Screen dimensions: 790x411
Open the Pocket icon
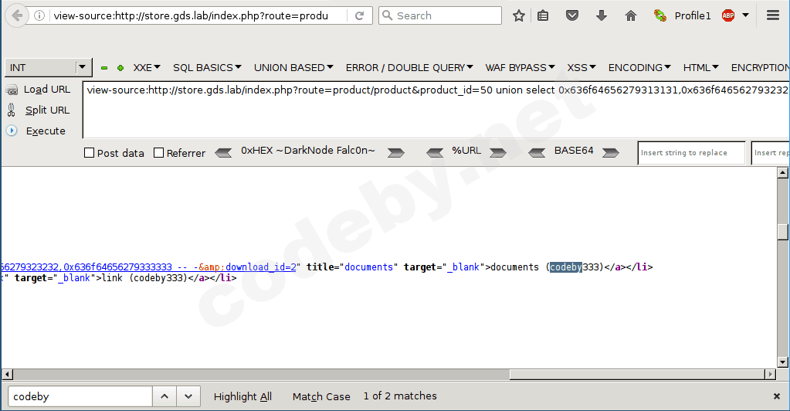point(572,15)
